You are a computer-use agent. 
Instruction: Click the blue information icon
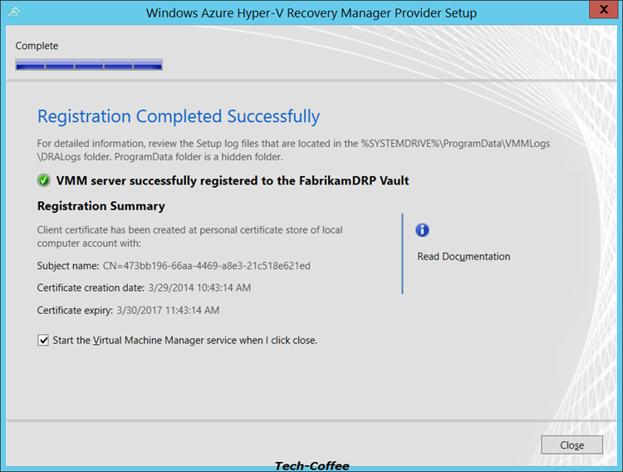tap(422, 230)
